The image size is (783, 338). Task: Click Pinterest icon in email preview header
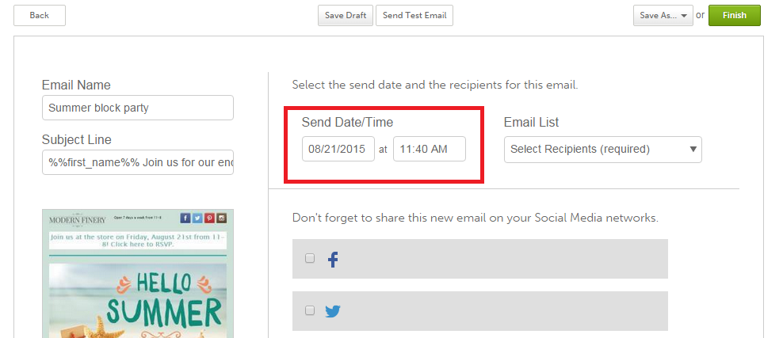coord(209,218)
